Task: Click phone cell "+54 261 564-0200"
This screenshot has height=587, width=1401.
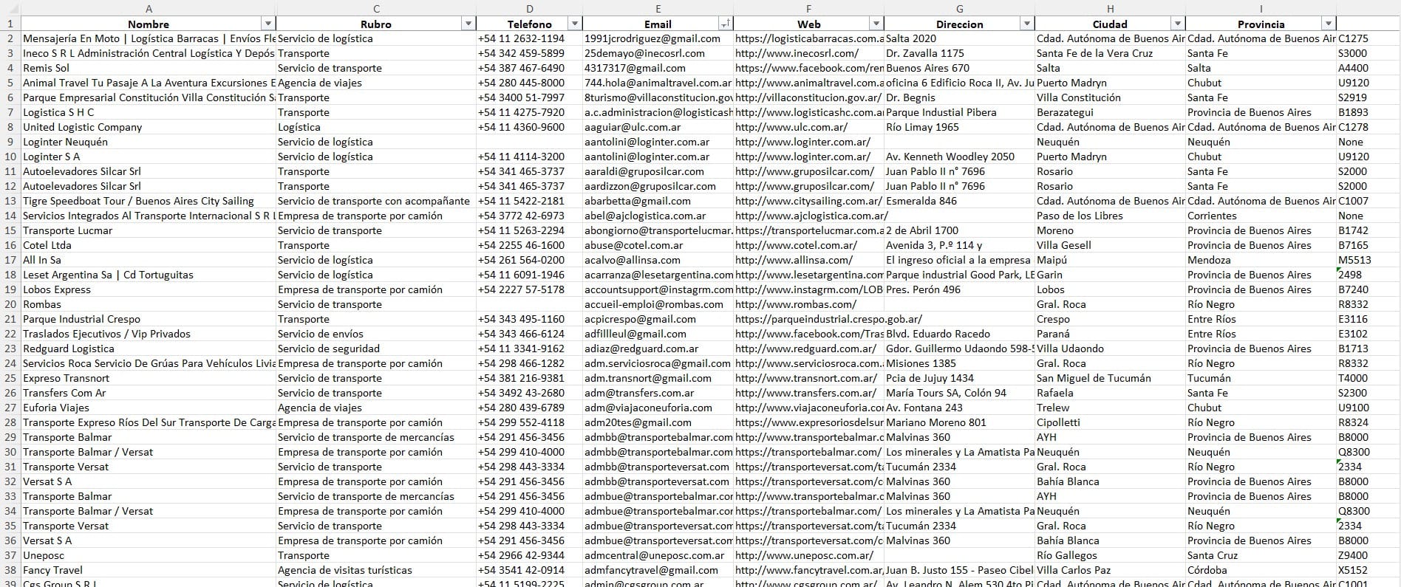Action: [x=529, y=260]
